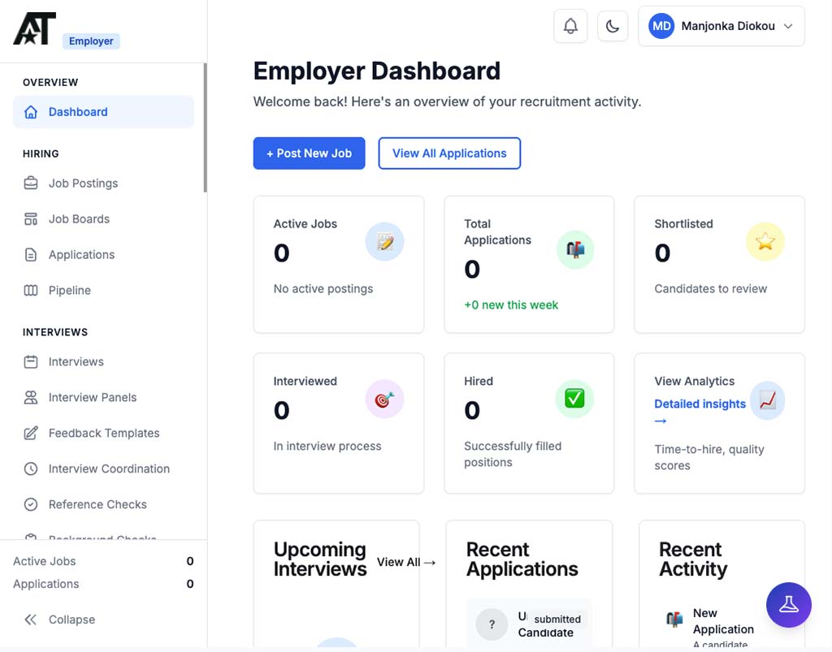The width and height of the screenshot is (832, 652).
Task: Click the Total Applications mailbox icon
Action: 575,250
